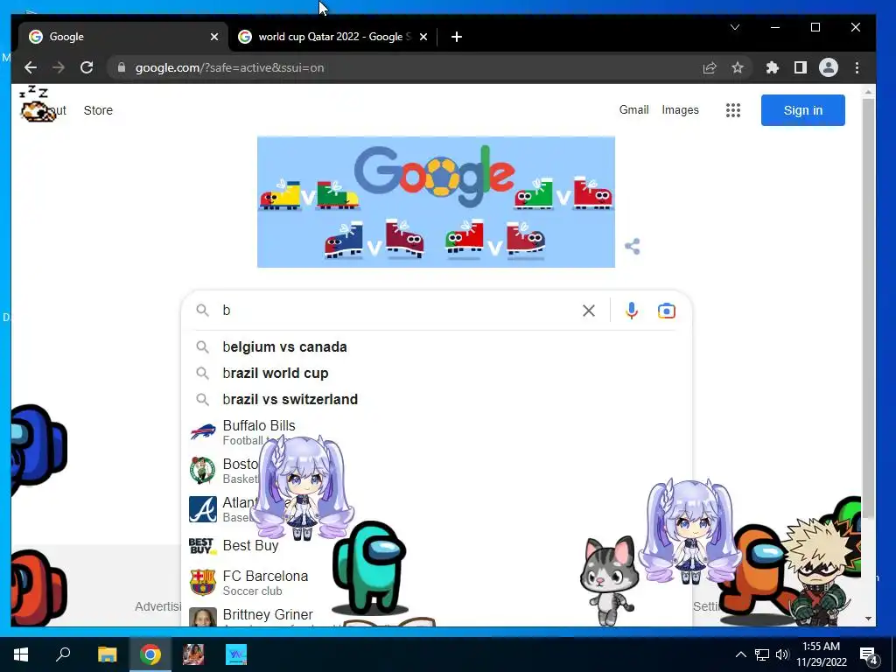896x672 pixels.
Task: Search by image with the camera icon
Action: click(x=666, y=311)
